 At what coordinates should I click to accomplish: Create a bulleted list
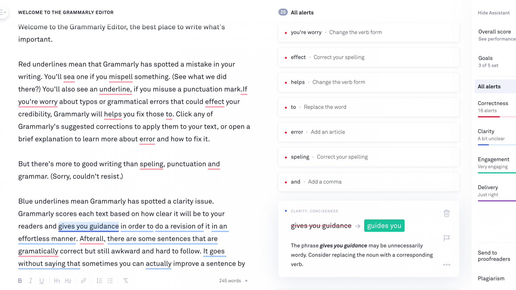pos(110,281)
